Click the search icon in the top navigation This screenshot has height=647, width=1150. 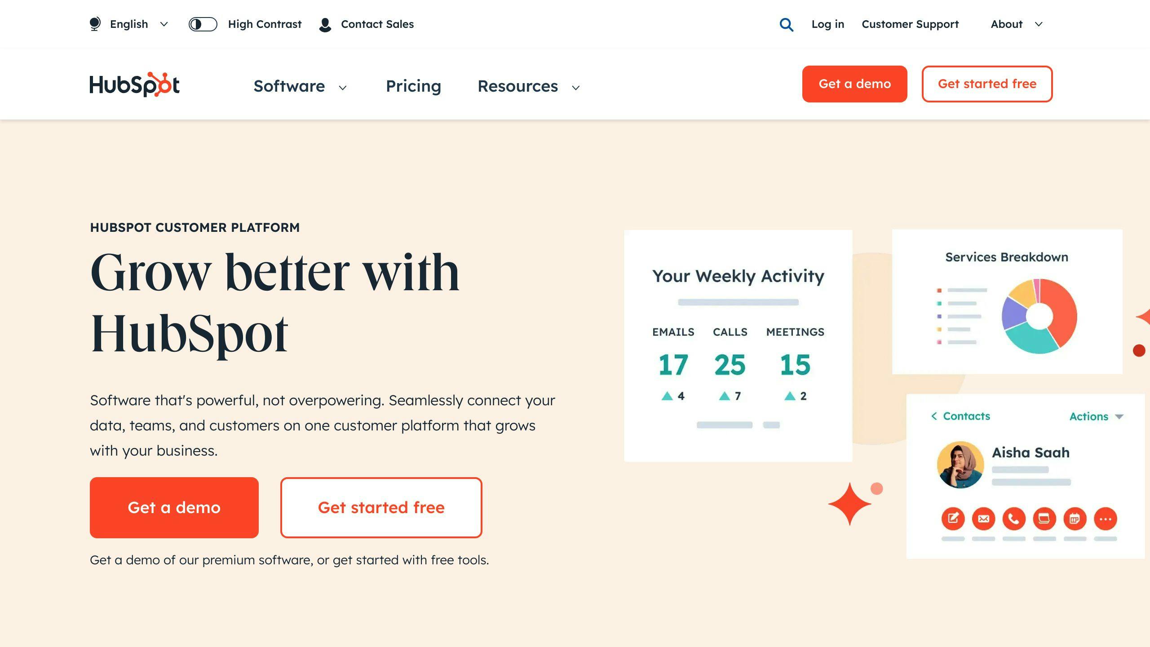(x=786, y=24)
